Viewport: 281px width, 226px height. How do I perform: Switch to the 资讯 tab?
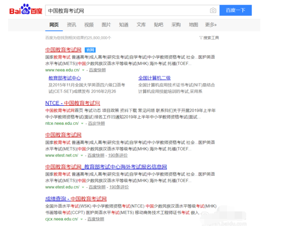[x=71, y=25]
